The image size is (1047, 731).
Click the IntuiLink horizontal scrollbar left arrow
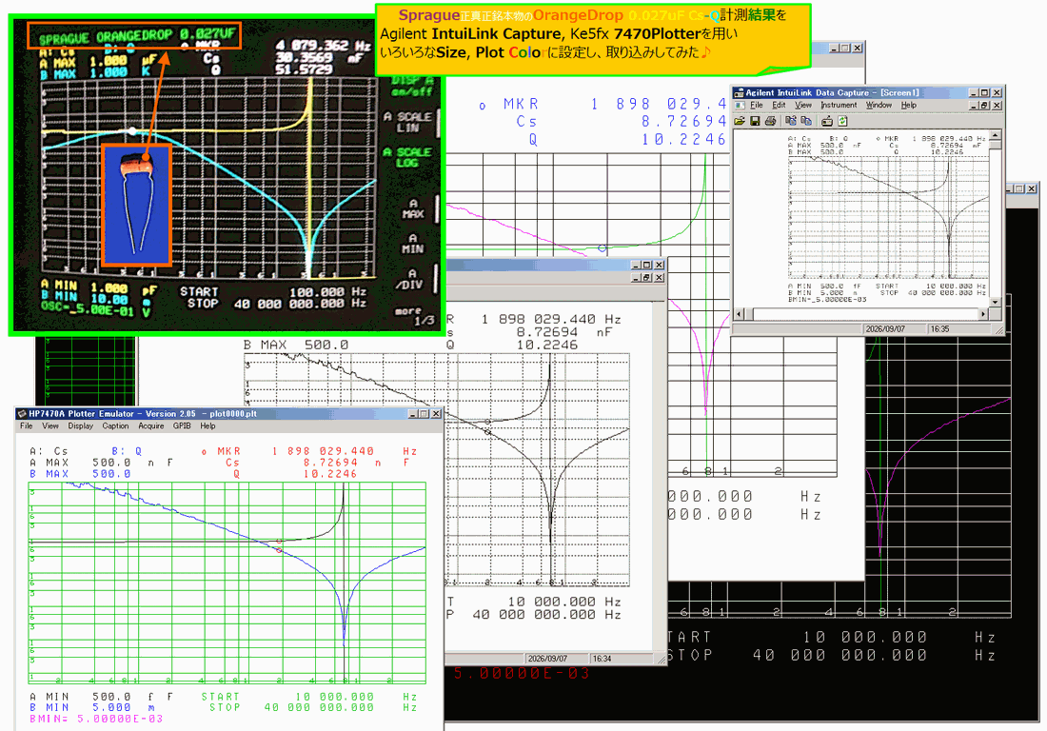click(x=740, y=313)
